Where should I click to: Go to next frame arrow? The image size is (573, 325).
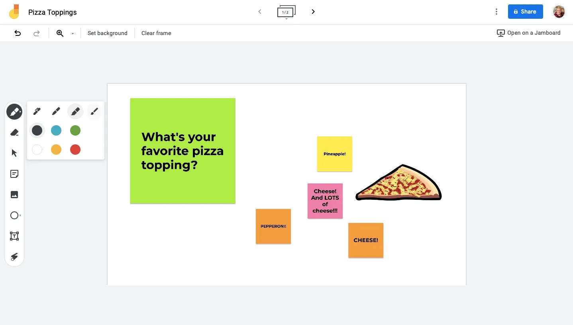click(313, 12)
